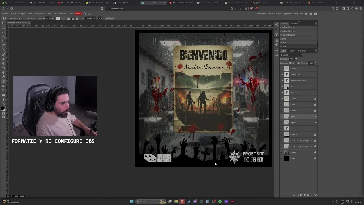Toggle visibility of Capa 5 layer
The width and height of the screenshot is (364, 205).
282,158
